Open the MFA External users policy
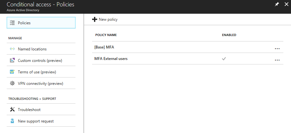 [x=111, y=59]
